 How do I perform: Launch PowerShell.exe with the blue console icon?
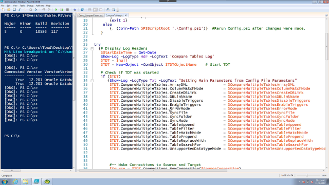pos(82,10)
